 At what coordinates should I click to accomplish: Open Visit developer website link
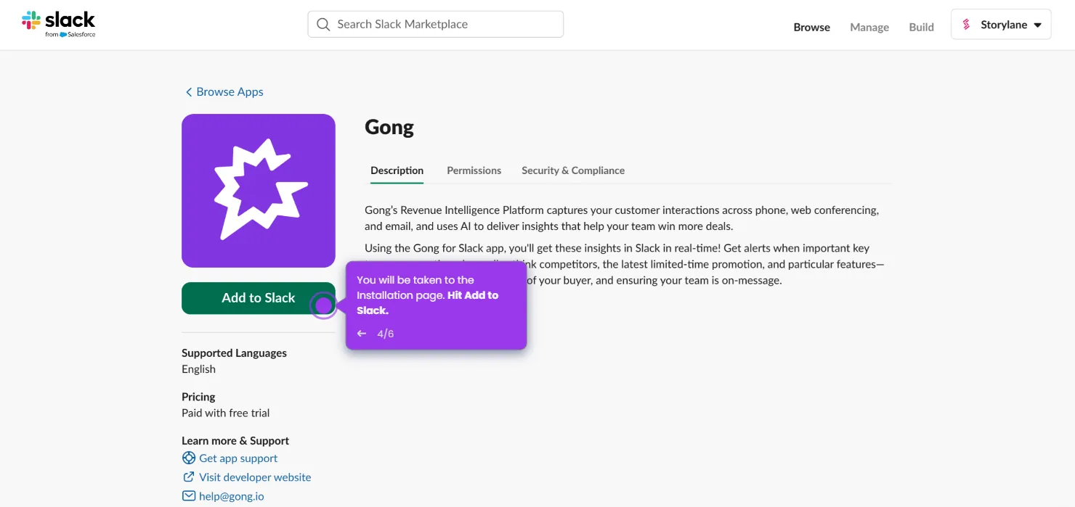click(255, 477)
